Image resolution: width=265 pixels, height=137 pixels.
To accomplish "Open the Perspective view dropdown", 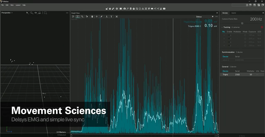I will [7, 13].
